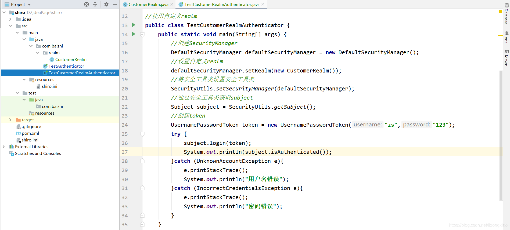Switch to CustomerRealm.java tab
The image size is (510, 230).
click(x=148, y=4)
